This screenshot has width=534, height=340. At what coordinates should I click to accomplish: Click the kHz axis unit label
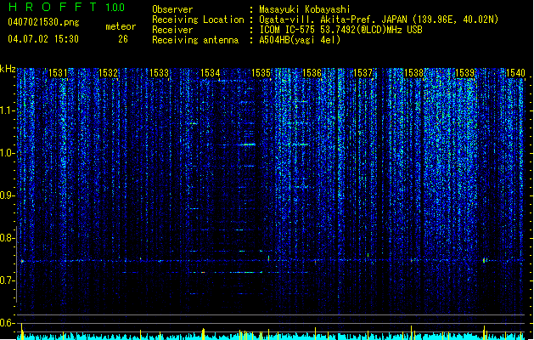(8, 69)
